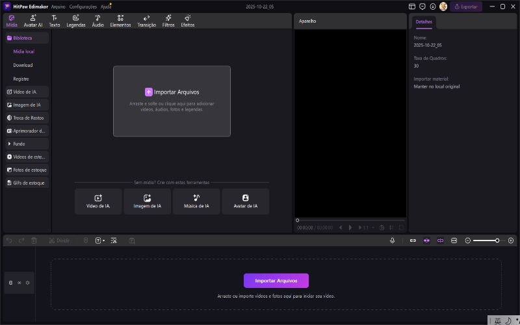This screenshot has width=520, height=325.
Task: Click the previous frame playback button
Action: 341,227
